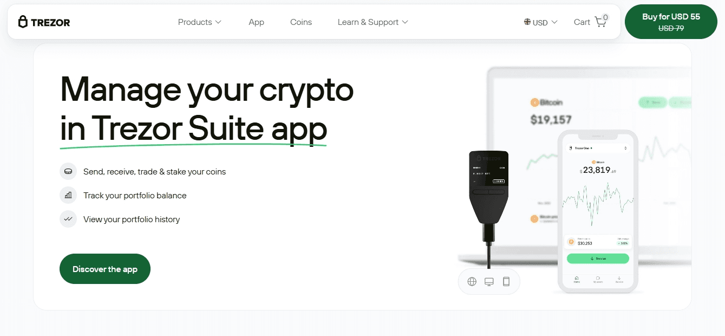725x336 pixels.
Task: Expand the Learn & Support dropdown
Action: [x=373, y=22]
